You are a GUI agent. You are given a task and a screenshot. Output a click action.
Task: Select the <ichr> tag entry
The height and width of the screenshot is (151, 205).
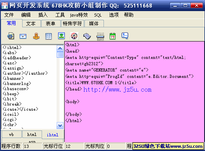click(10, 125)
